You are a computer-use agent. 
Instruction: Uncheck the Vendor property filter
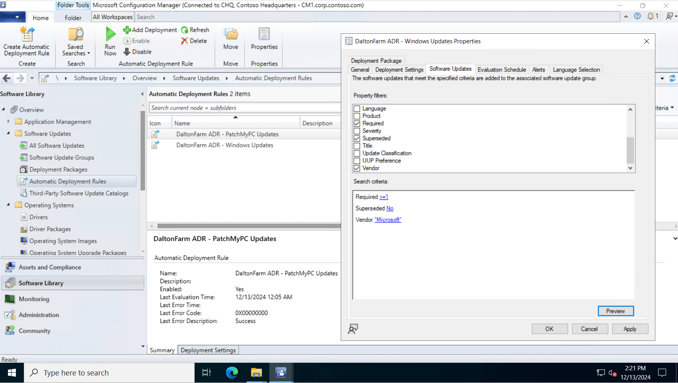click(x=357, y=168)
